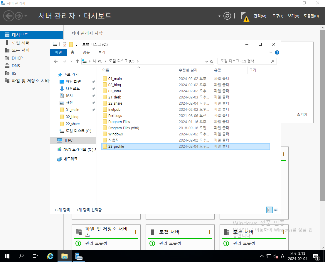Screen dimensions: 325x262
Task: Click 내 PC in the address breadcrumb
Action: point(98,61)
